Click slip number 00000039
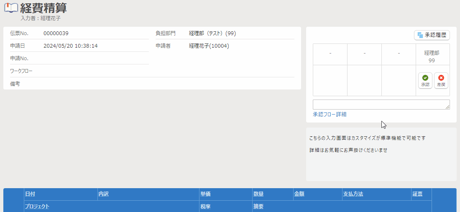The width and height of the screenshot is (460, 212). (x=56, y=33)
